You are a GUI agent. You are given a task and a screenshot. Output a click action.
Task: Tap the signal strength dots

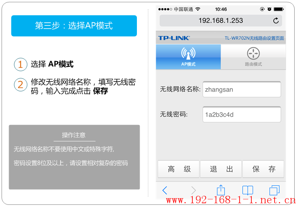coord(165,9)
